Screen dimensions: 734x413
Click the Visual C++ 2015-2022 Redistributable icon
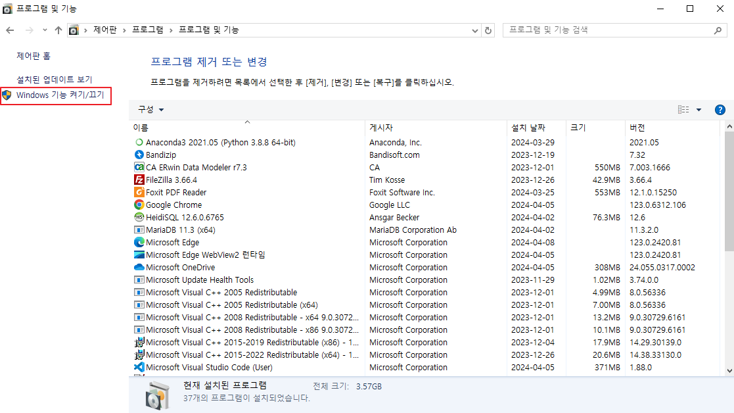tap(139, 355)
